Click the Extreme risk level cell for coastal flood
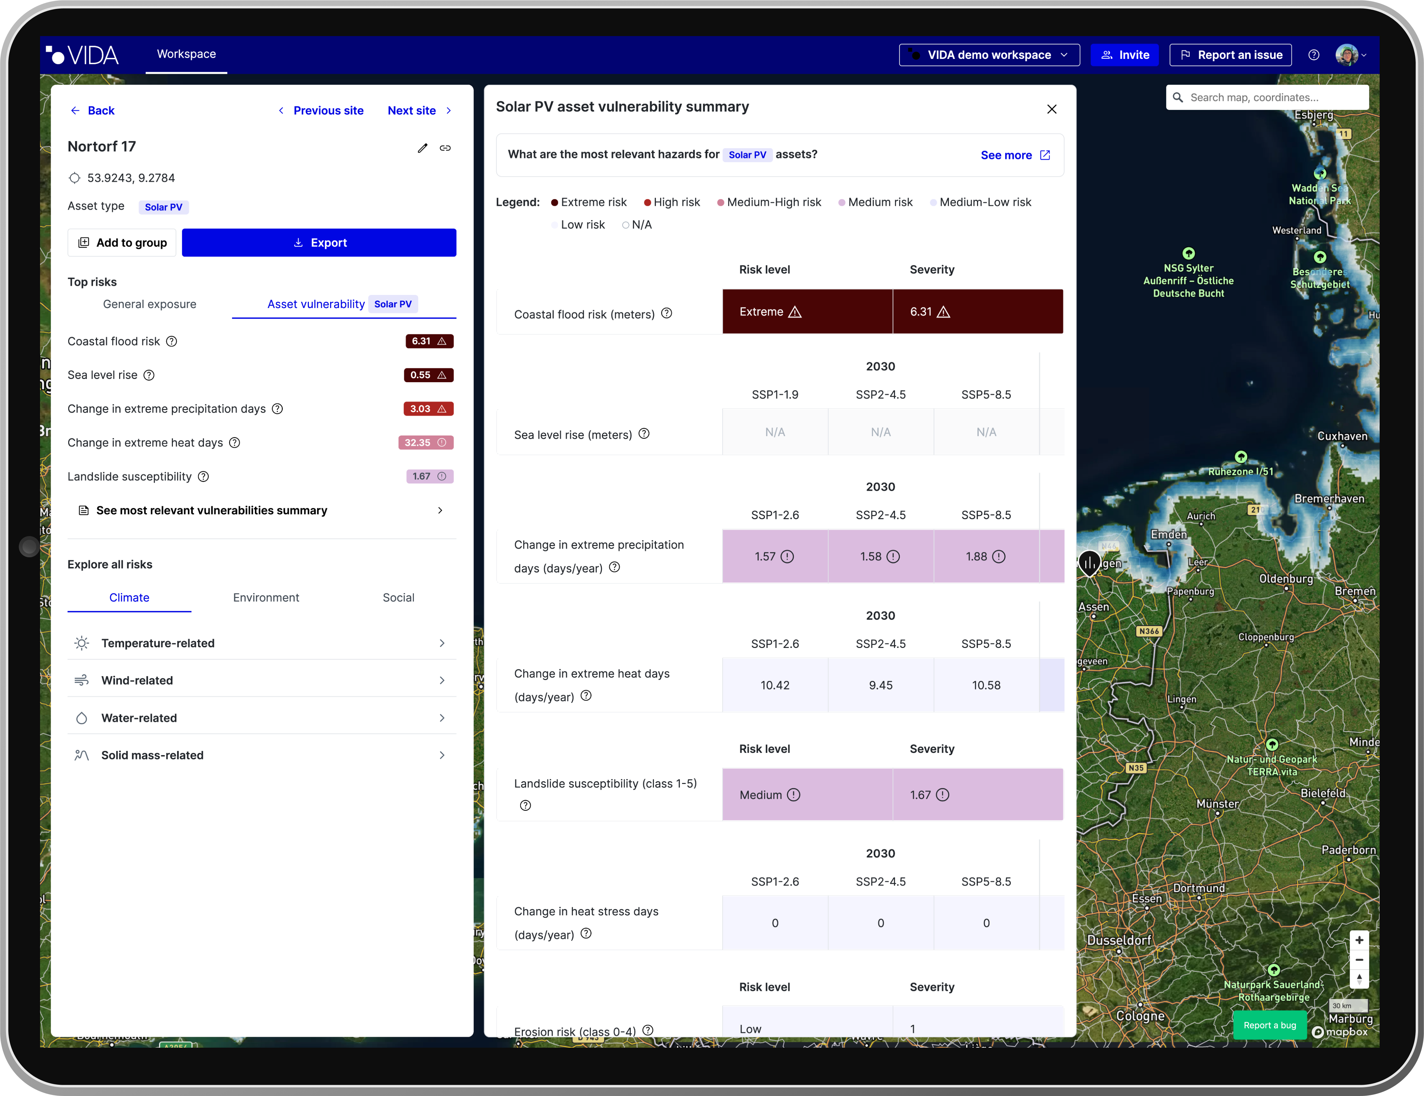Image resolution: width=1424 pixels, height=1096 pixels. pos(807,312)
